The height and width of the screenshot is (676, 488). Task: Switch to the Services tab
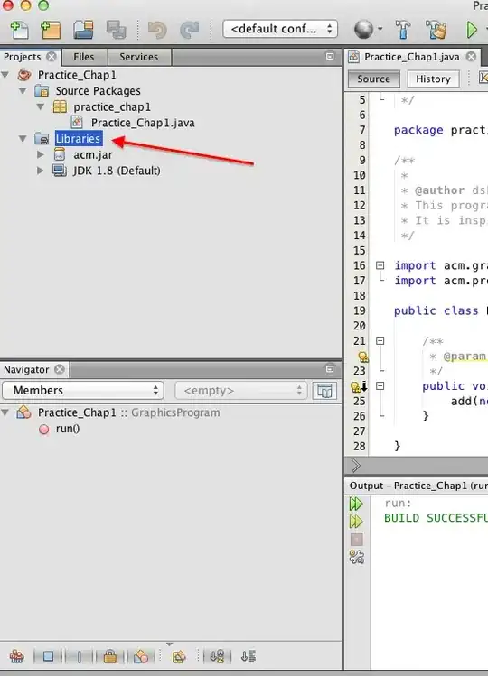coord(138,57)
